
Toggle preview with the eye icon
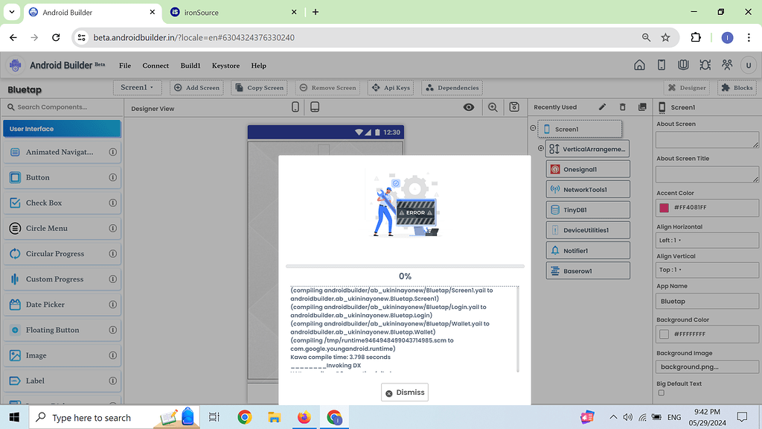pos(469,107)
